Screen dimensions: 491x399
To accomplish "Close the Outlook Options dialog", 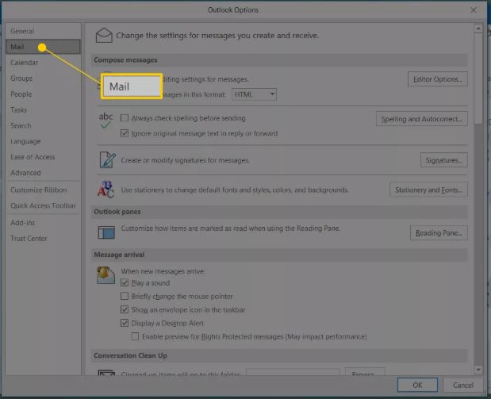I will (x=474, y=10).
